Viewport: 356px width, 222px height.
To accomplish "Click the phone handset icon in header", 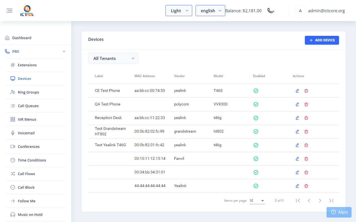I will tap(271, 11).
